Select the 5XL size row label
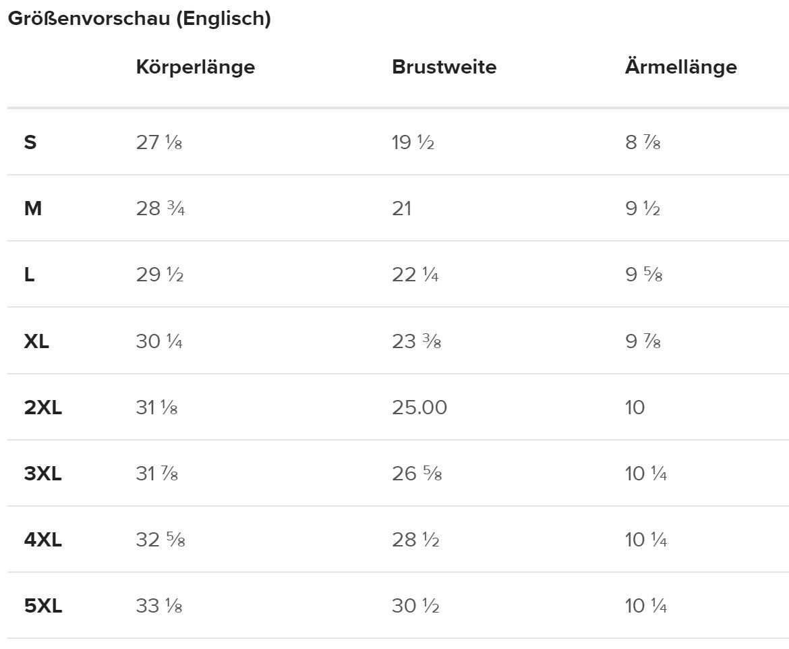This screenshot has width=789, height=649. [x=43, y=606]
